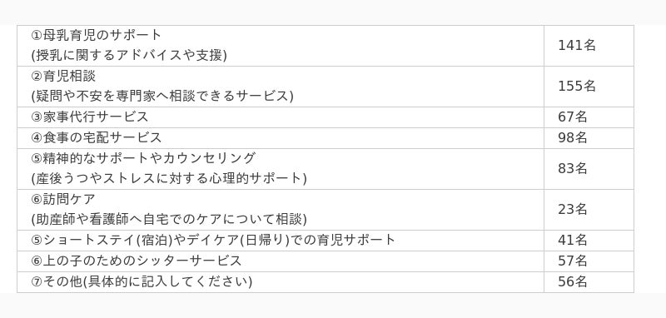The width and height of the screenshot is (666, 318).
Task: Select the 98名 value cell
Action: point(589,137)
